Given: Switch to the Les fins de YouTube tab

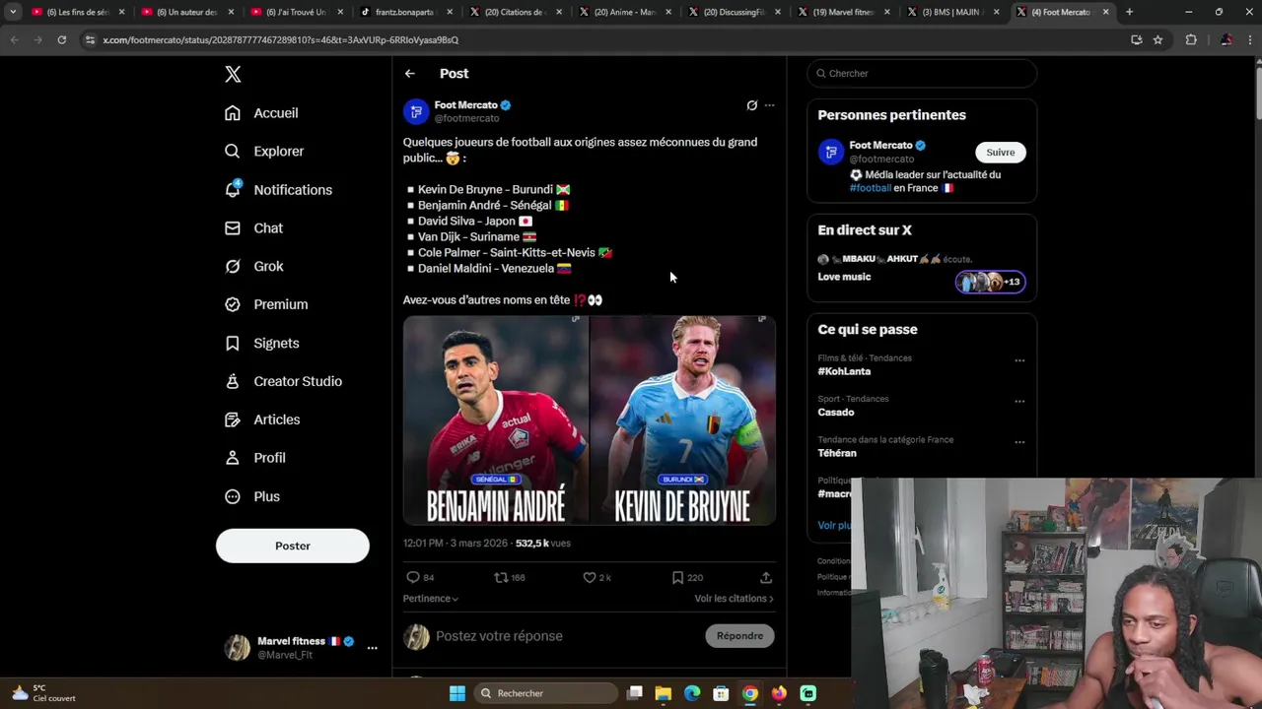Looking at the screenshot, I should pos(79,13).
